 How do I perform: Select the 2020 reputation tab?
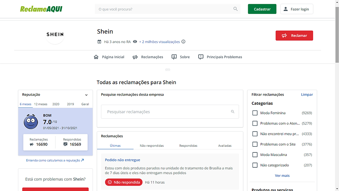tap(56, 104)
